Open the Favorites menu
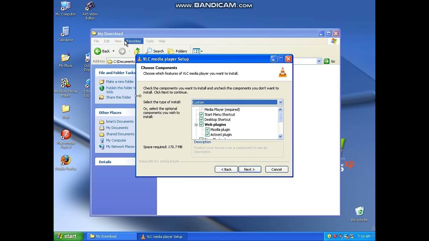This screenshot has width=429, height=241. point(133,41)
